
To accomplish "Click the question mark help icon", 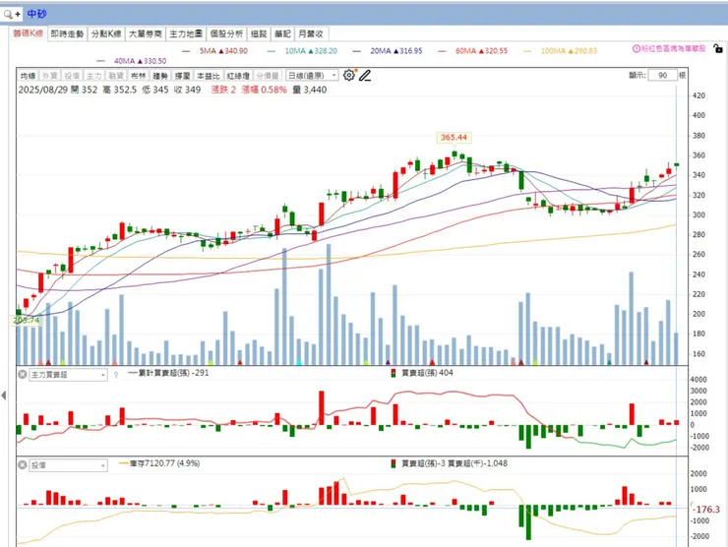I will pos(116,375).
